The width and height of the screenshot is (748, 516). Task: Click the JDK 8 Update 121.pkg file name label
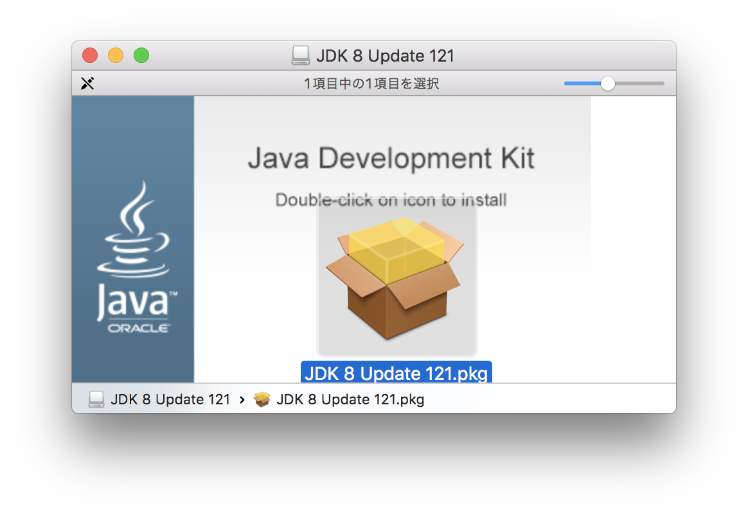(396, 373)
